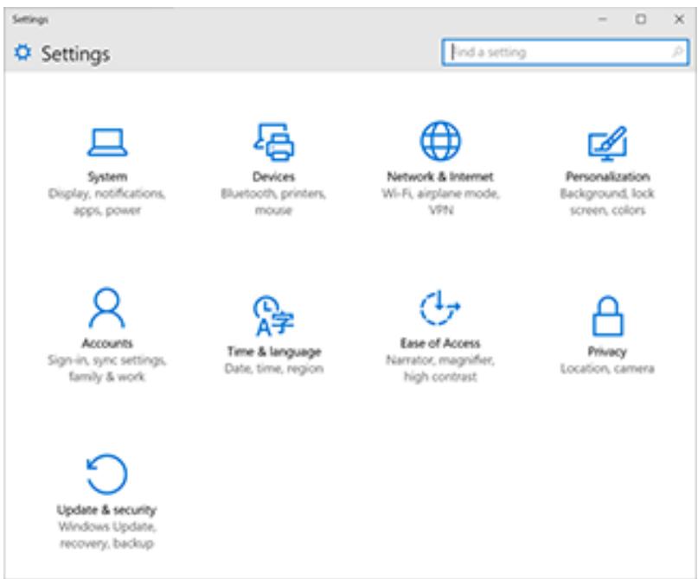The image size is (698, 579).
Task: Open Accounts person icon
Action: click(107, 308)
